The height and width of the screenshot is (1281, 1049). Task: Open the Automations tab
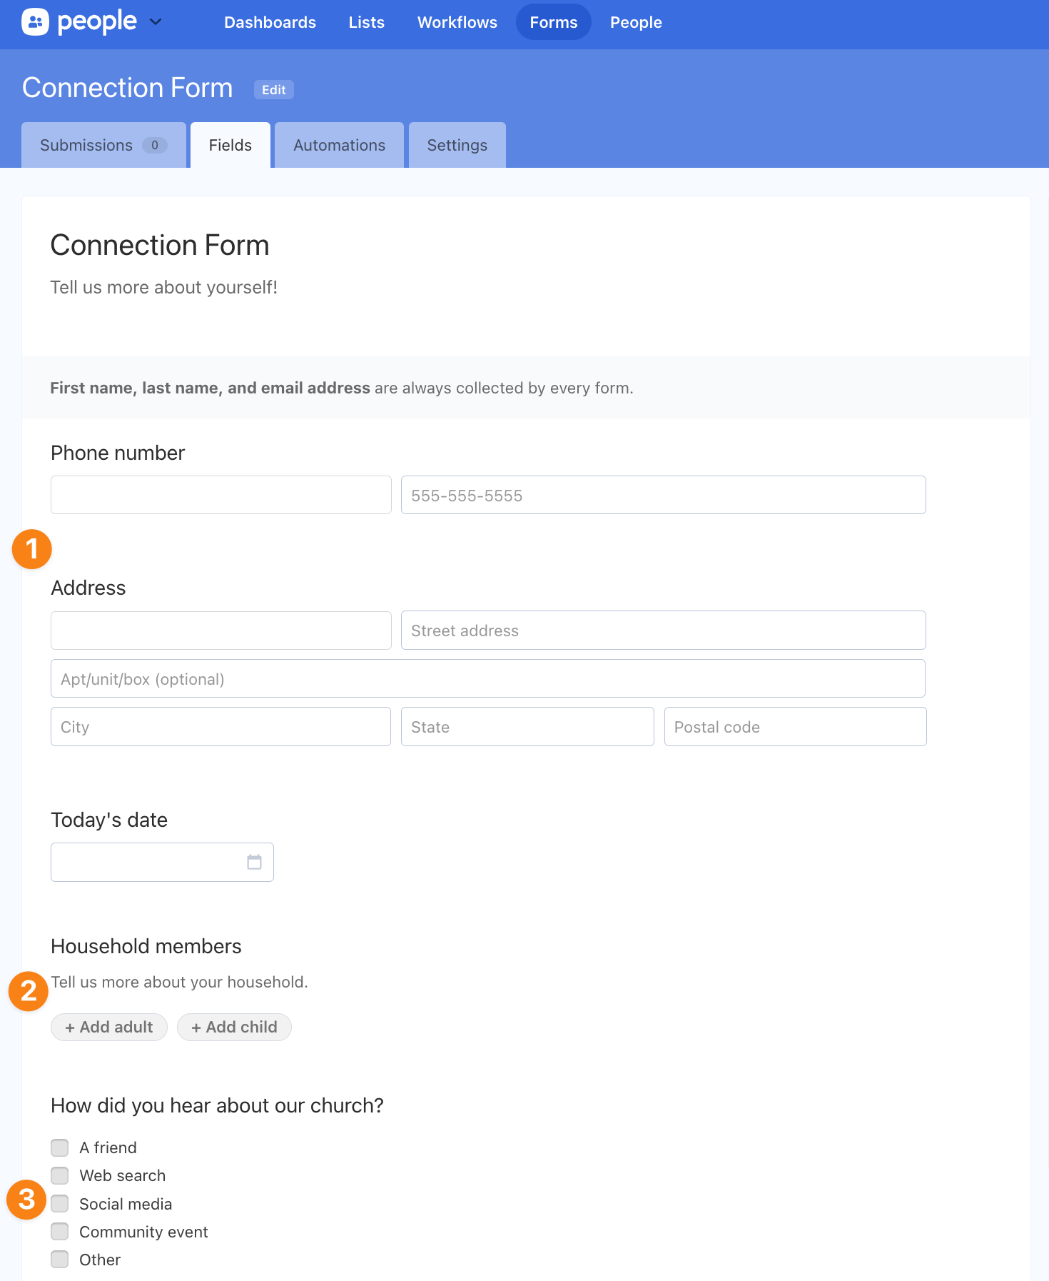click(339, 145)
